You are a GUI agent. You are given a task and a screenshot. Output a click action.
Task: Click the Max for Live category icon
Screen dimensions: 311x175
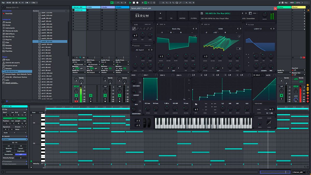[x=3, y=37]
